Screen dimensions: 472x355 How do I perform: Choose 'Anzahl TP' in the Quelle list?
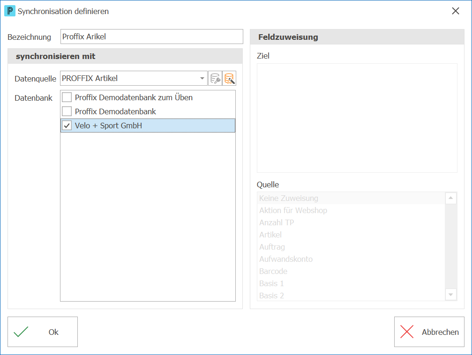[x=351, y=222]
